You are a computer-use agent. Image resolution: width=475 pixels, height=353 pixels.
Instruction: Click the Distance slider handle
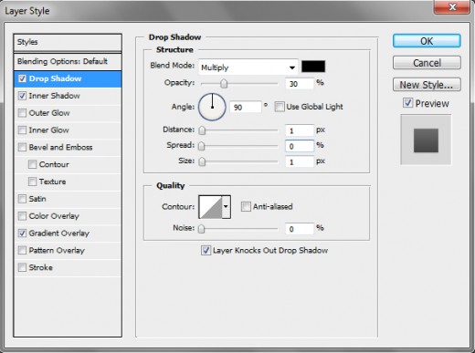(202, 130)
